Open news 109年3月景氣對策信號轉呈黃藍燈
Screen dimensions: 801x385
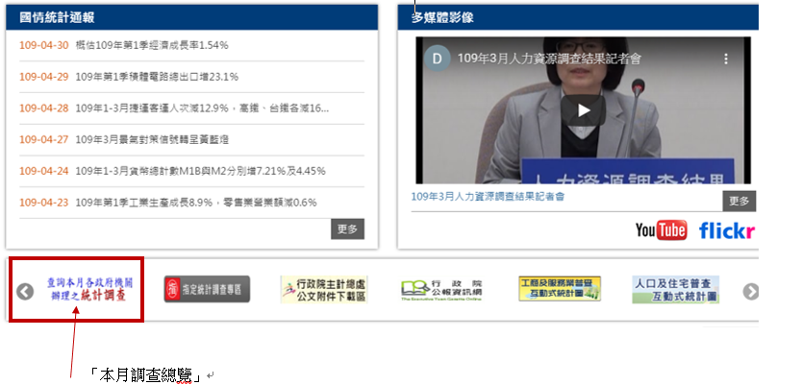[152, 139]
